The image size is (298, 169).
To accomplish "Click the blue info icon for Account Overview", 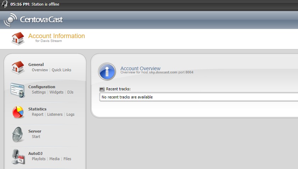I will tap(107, 72).
